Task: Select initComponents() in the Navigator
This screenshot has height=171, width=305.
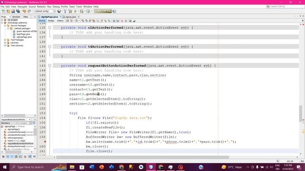Action: 15,138
